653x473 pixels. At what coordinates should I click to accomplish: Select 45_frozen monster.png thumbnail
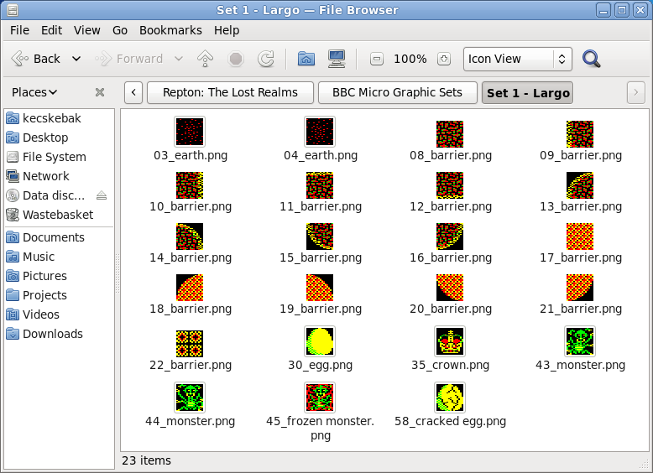[320, 398]
